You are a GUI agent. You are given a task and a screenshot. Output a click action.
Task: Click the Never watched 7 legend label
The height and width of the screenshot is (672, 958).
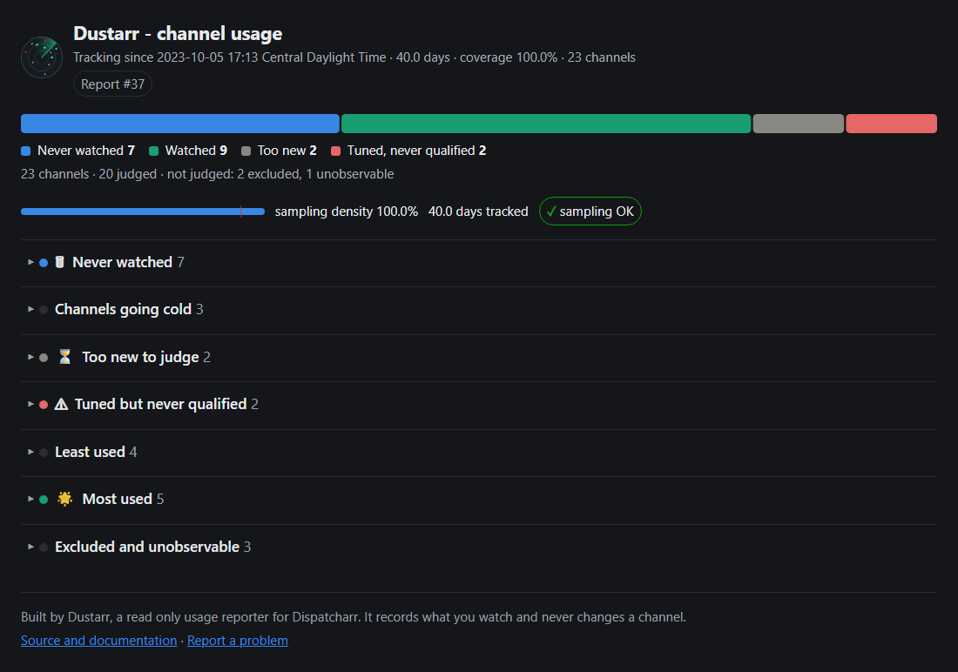[86, 151]
